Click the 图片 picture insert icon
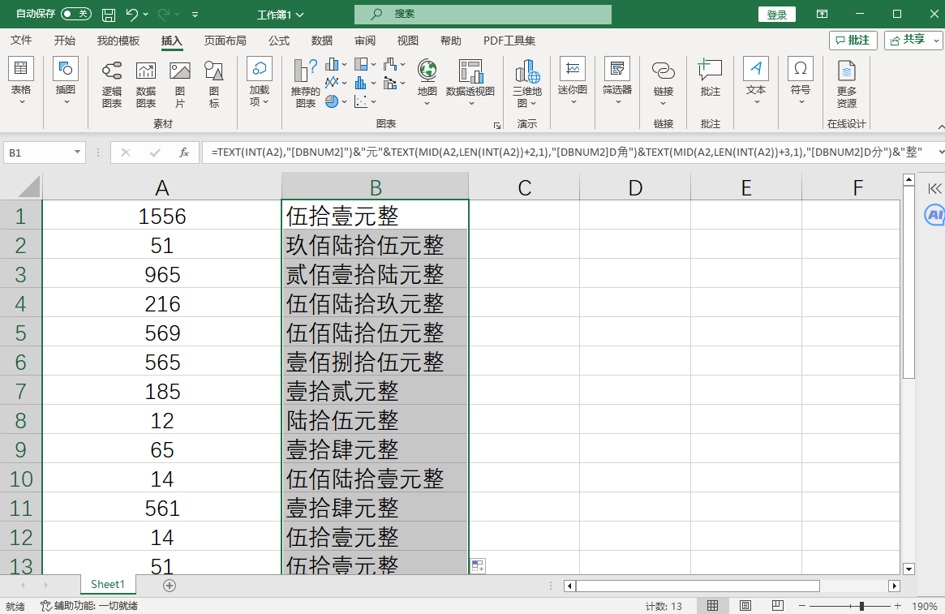 click(180, 83)
